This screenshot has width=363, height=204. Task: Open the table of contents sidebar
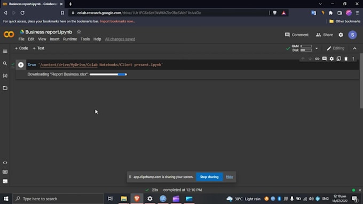click(5, 51)
